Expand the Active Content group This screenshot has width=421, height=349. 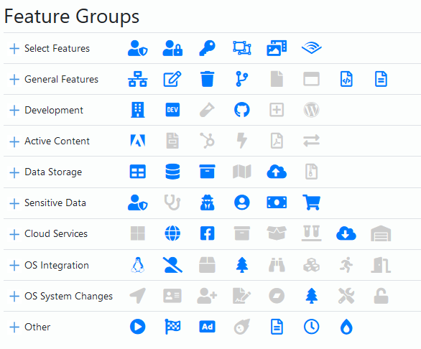(14, 141)
